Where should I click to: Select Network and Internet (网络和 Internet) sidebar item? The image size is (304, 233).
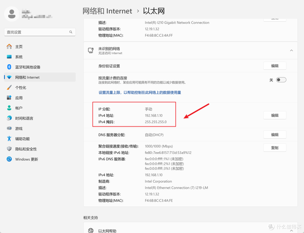tap(27, 77)
